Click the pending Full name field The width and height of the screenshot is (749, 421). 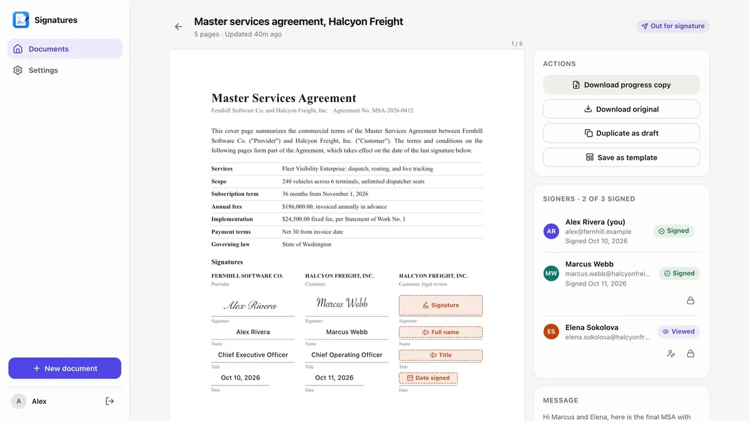coord(441,332)
